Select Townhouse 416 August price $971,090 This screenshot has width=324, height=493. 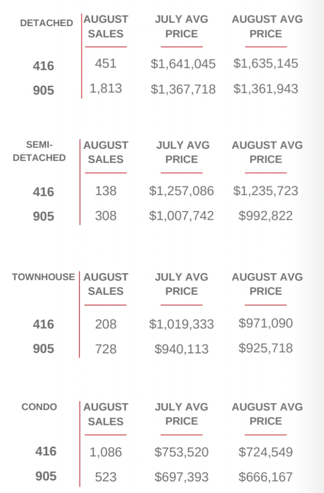point(265,323)
